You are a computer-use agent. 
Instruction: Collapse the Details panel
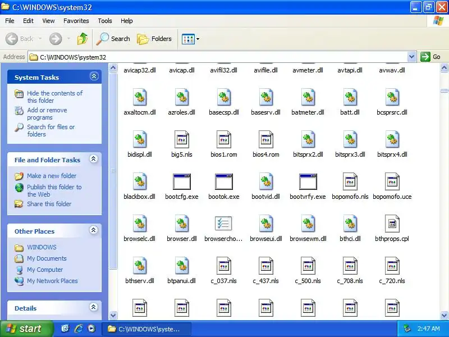pyautogui.click(x=93, y=307)
